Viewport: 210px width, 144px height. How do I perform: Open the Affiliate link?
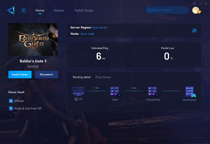click(x=19, y=101)
